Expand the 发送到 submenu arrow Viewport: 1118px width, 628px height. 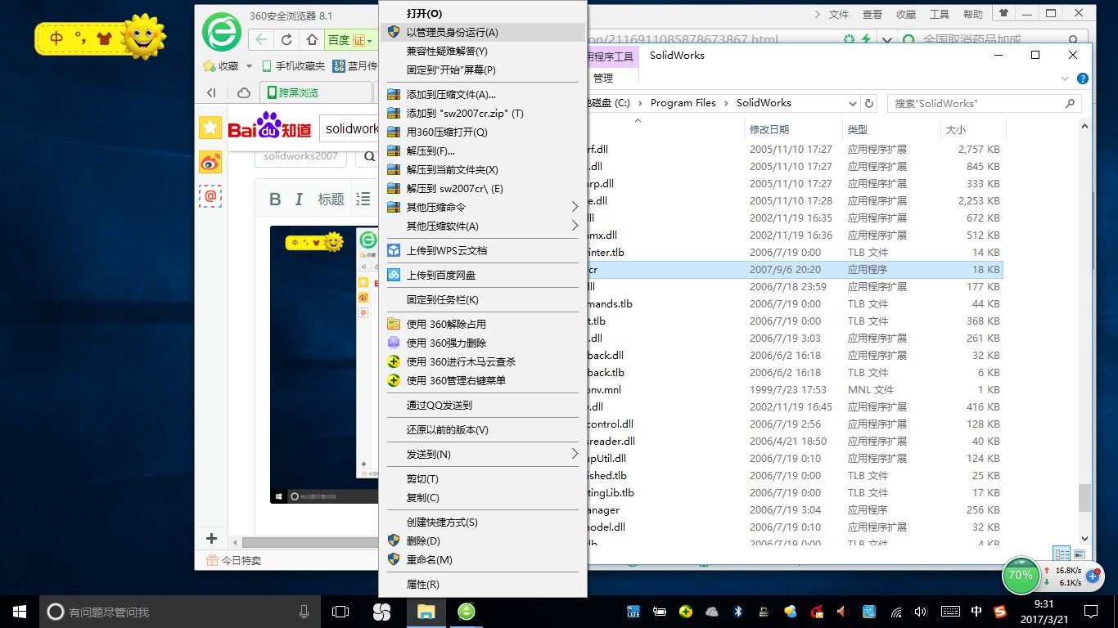[x=575, y=454]
